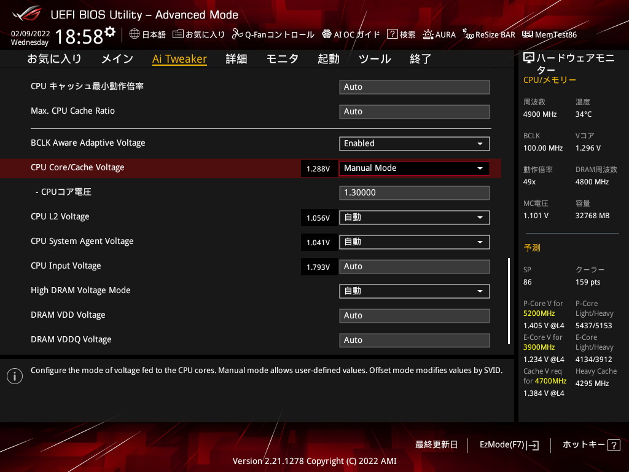Click the 予測 prediction heading

[x=532, y=248]
